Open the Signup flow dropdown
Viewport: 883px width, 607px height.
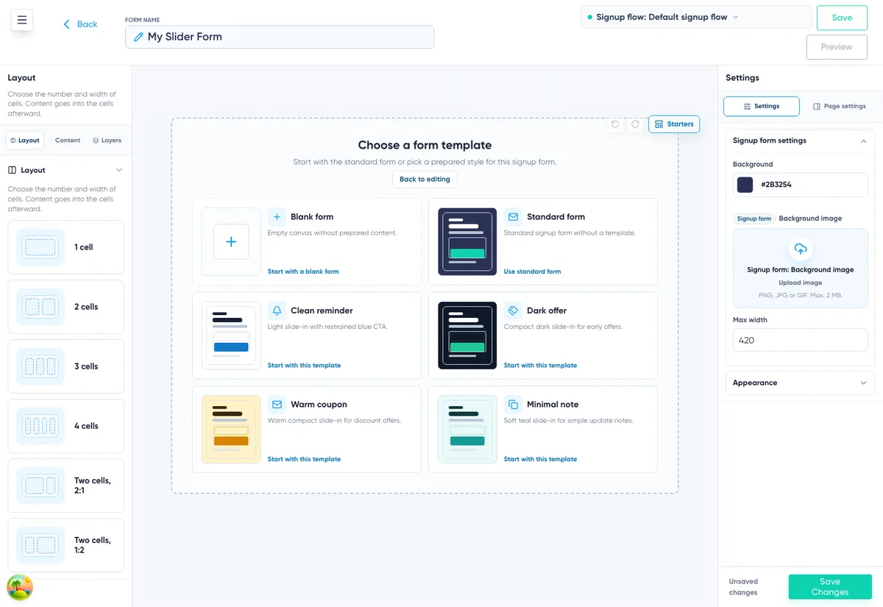(696, 17)
